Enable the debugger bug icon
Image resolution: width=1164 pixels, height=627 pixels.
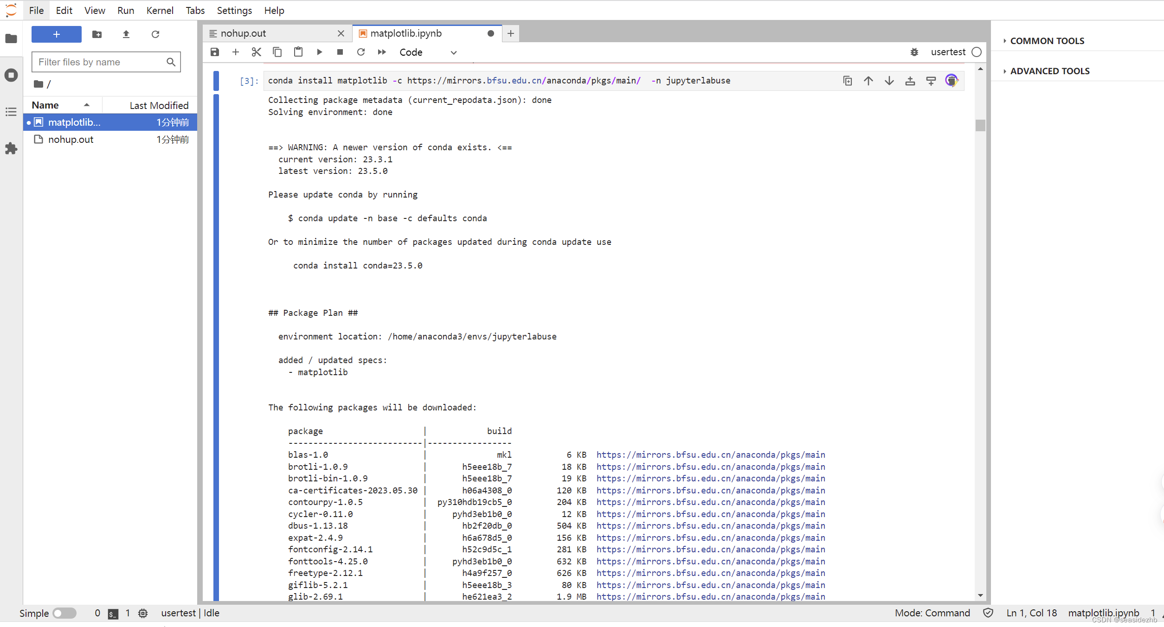click(x=914, y=52)
